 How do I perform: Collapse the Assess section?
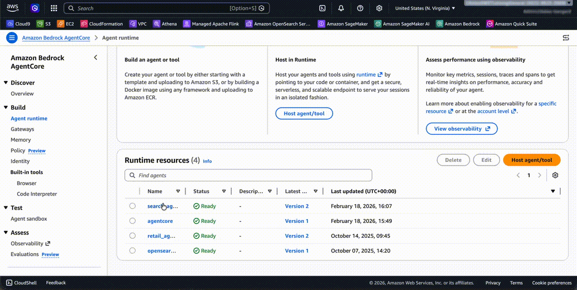coord(6,232)
